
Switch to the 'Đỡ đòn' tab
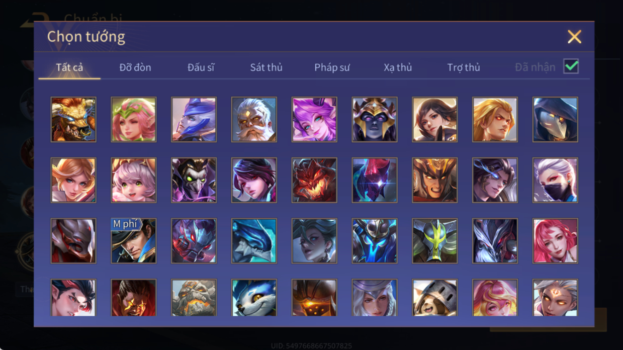pos(135,67)
